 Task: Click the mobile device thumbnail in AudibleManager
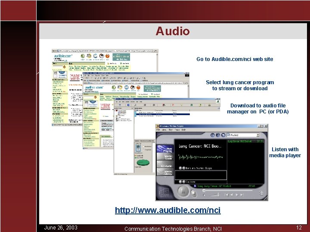(138, 148)
